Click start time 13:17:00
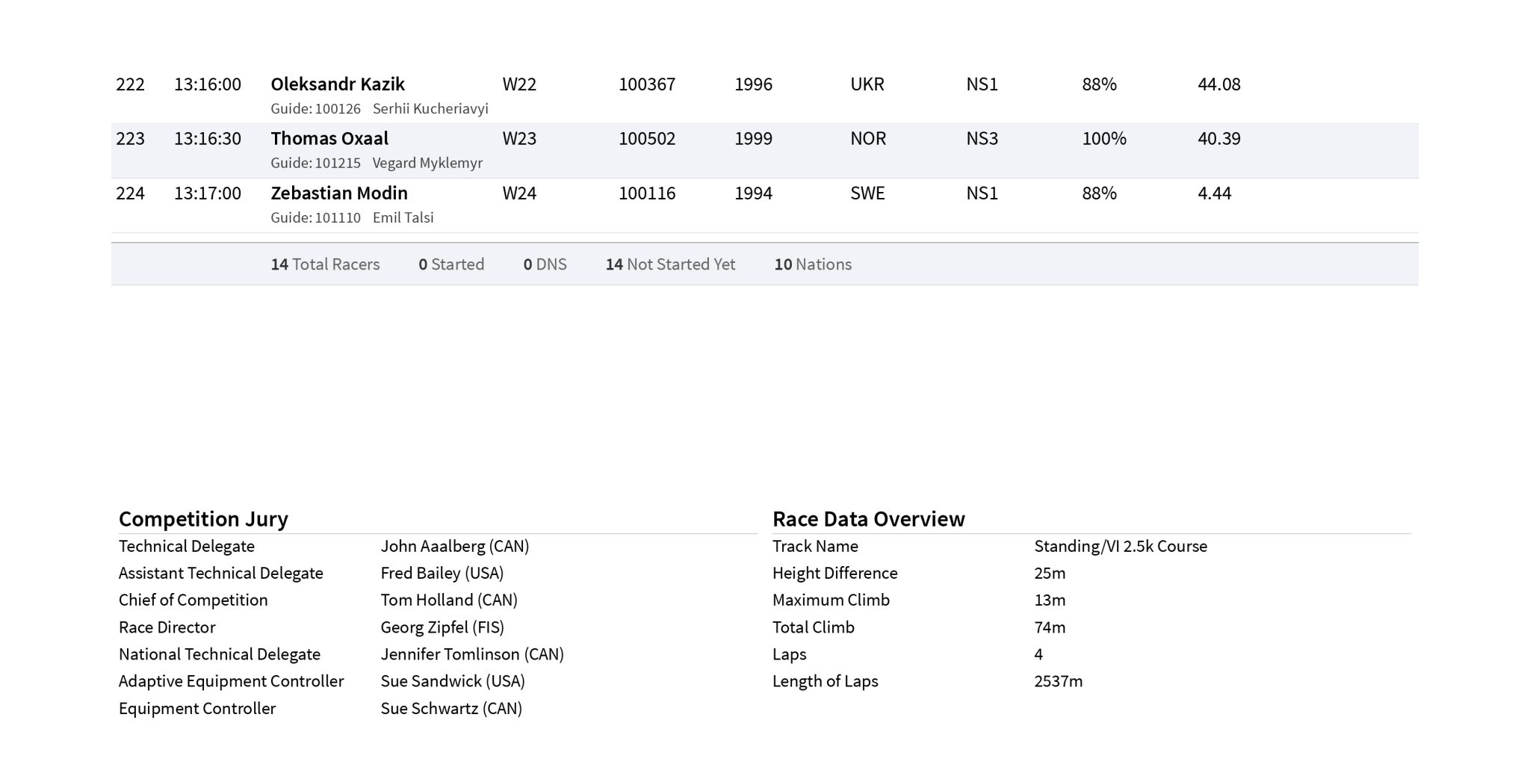The width and height of the screenshot is (1530, 779). click(207, 193)
